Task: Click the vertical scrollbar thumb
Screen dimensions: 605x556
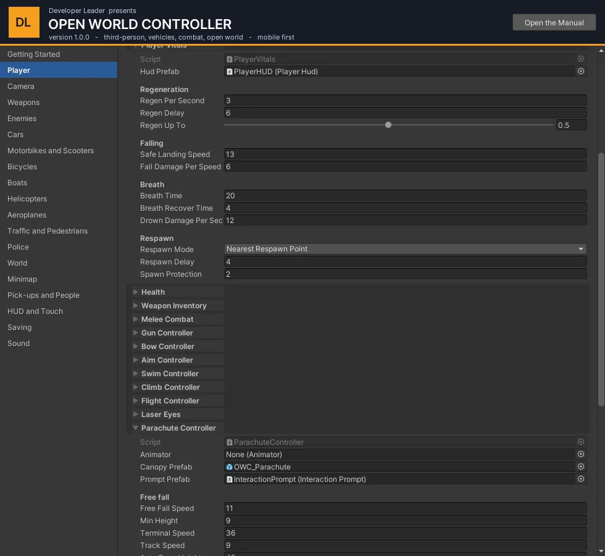Action: [601, 279]
